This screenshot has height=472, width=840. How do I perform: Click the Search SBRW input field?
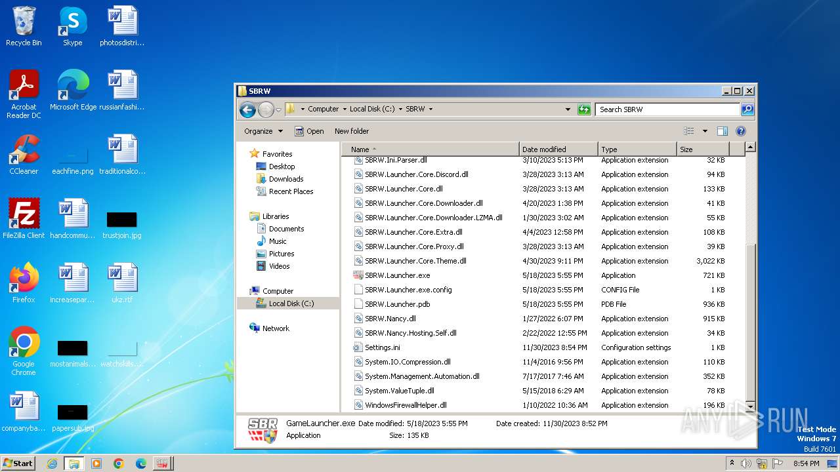point(667,109)
